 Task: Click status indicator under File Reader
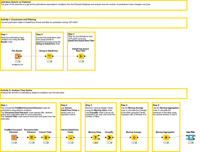[x=18, y=61]
